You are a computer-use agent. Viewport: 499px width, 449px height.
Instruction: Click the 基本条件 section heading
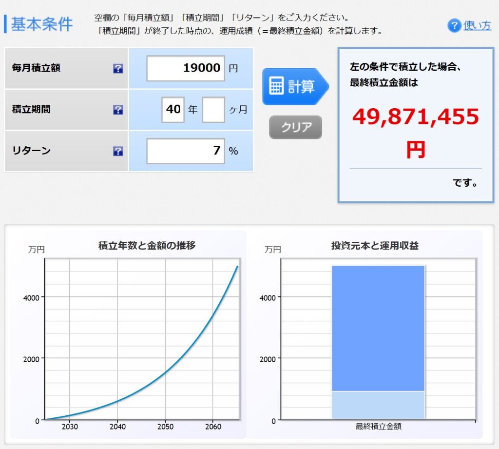tap(41, 23)
